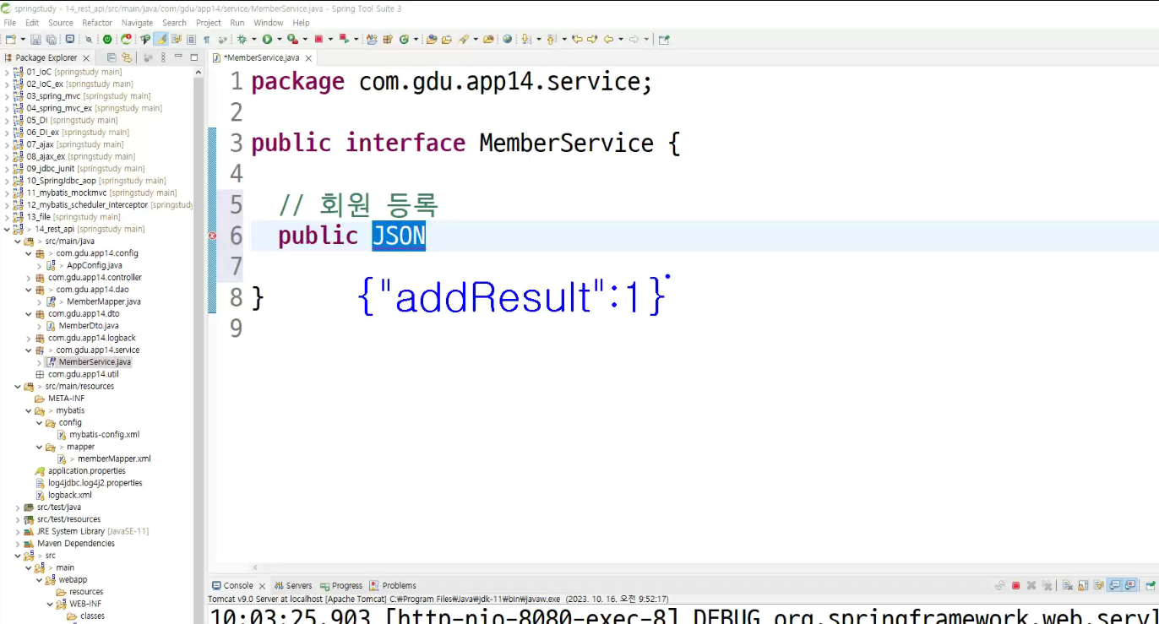
Task: Expand the 01_IoC project
Action: (7, 72)
